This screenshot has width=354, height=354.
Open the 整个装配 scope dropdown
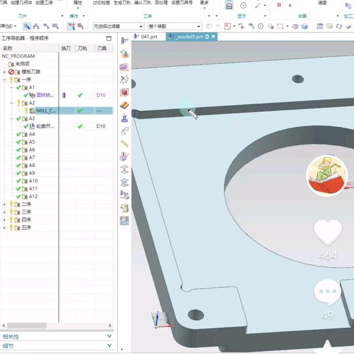pos(198,26)
